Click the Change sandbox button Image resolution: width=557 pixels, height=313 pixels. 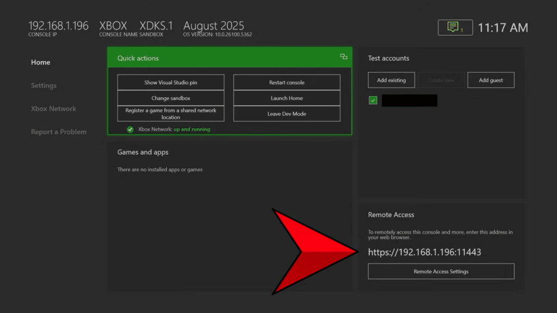[x=170, y=98]
